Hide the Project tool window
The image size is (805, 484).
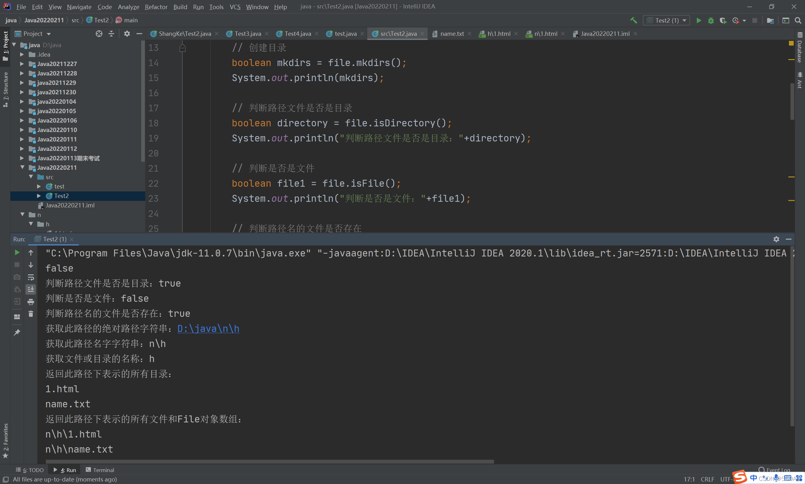point(139,34)
